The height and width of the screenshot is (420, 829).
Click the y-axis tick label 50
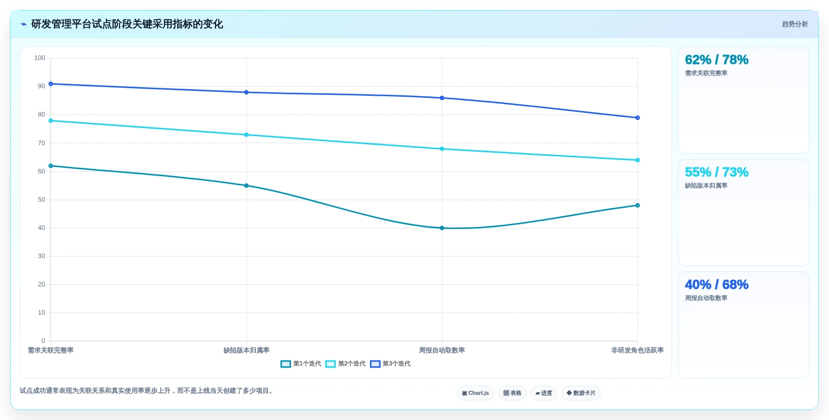point(41,200)
